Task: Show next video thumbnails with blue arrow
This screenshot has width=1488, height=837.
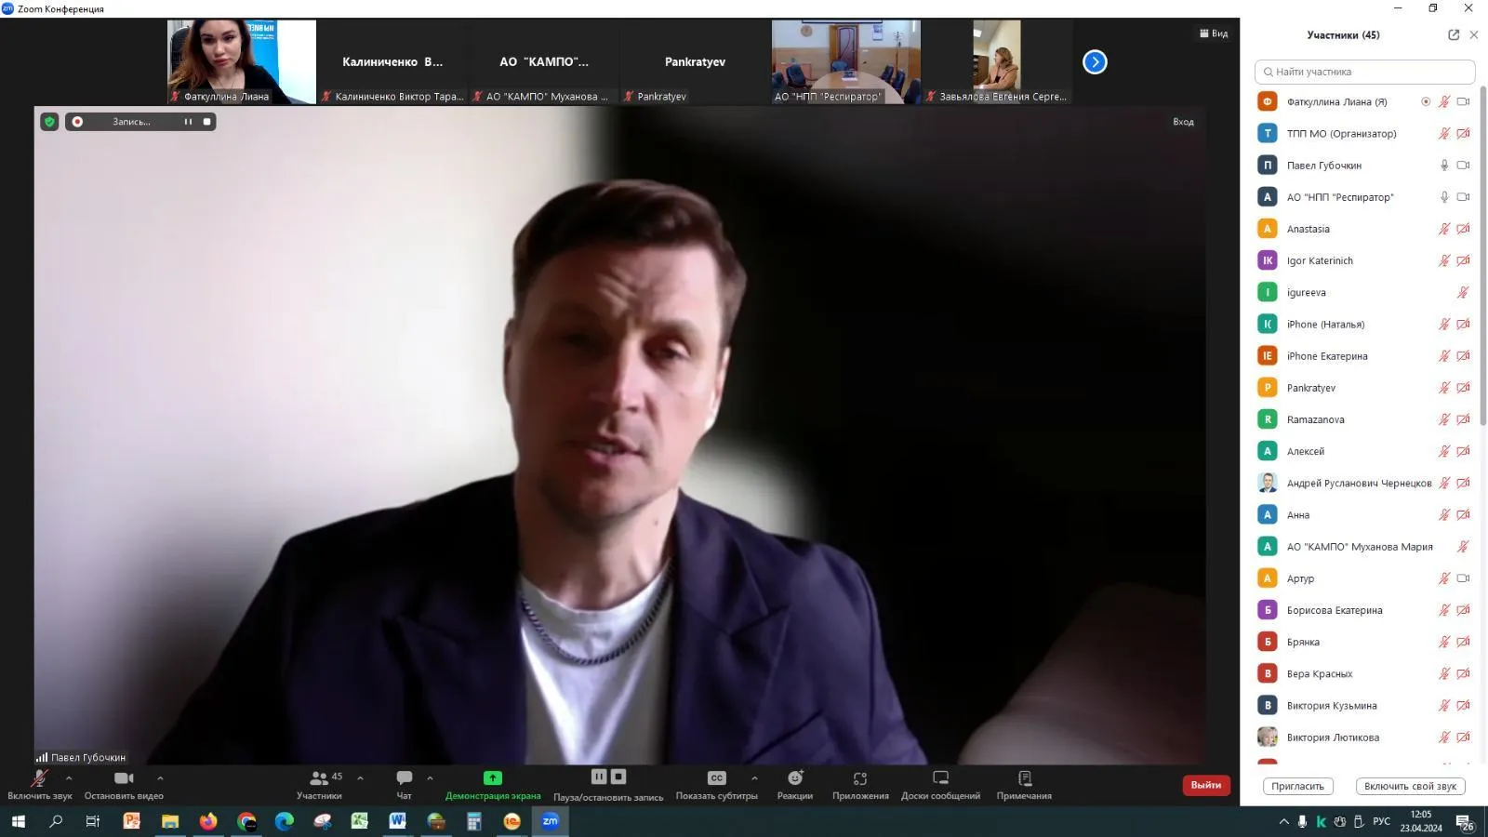Action: [x=1095, y=61]
